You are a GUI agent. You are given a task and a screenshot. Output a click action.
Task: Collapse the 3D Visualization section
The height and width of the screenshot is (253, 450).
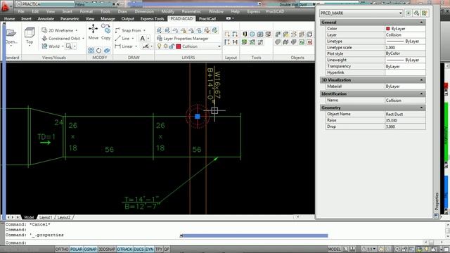421,80
